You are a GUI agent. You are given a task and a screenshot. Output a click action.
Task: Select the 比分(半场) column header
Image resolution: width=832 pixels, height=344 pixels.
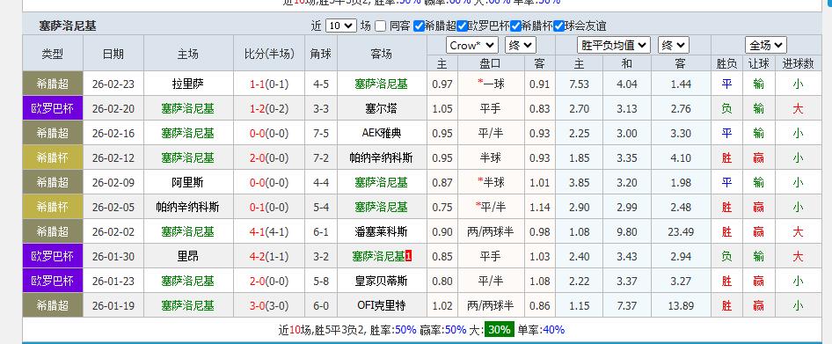point(269,54)
